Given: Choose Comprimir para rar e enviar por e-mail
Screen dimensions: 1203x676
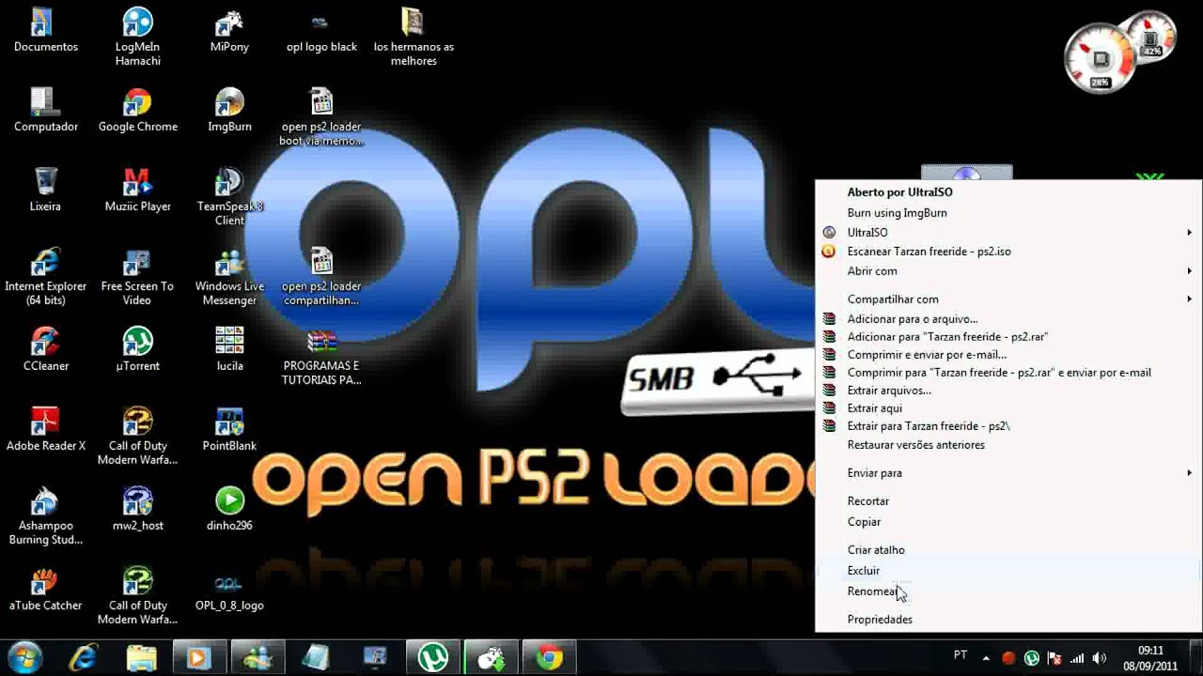Looking at the screenshot, I should coord(1008,373).
